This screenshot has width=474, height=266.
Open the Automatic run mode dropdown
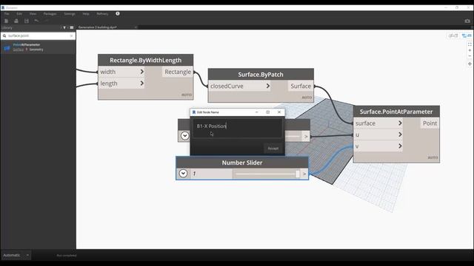pyautogui.click(x=16, y=255)
